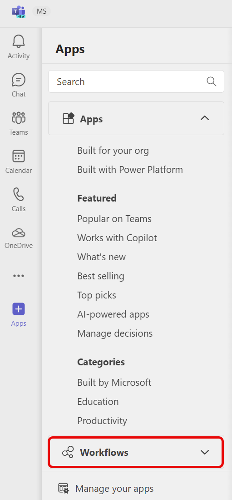Screen dimensions: 232x500
Task: Focus the Search input field
Action: (136, 81)
